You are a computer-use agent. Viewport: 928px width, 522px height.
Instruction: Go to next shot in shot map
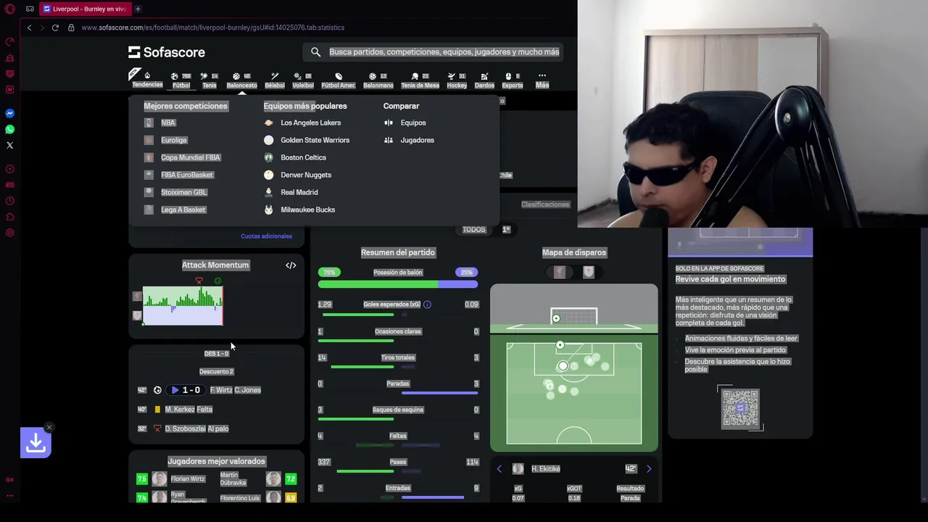(649, 469)
